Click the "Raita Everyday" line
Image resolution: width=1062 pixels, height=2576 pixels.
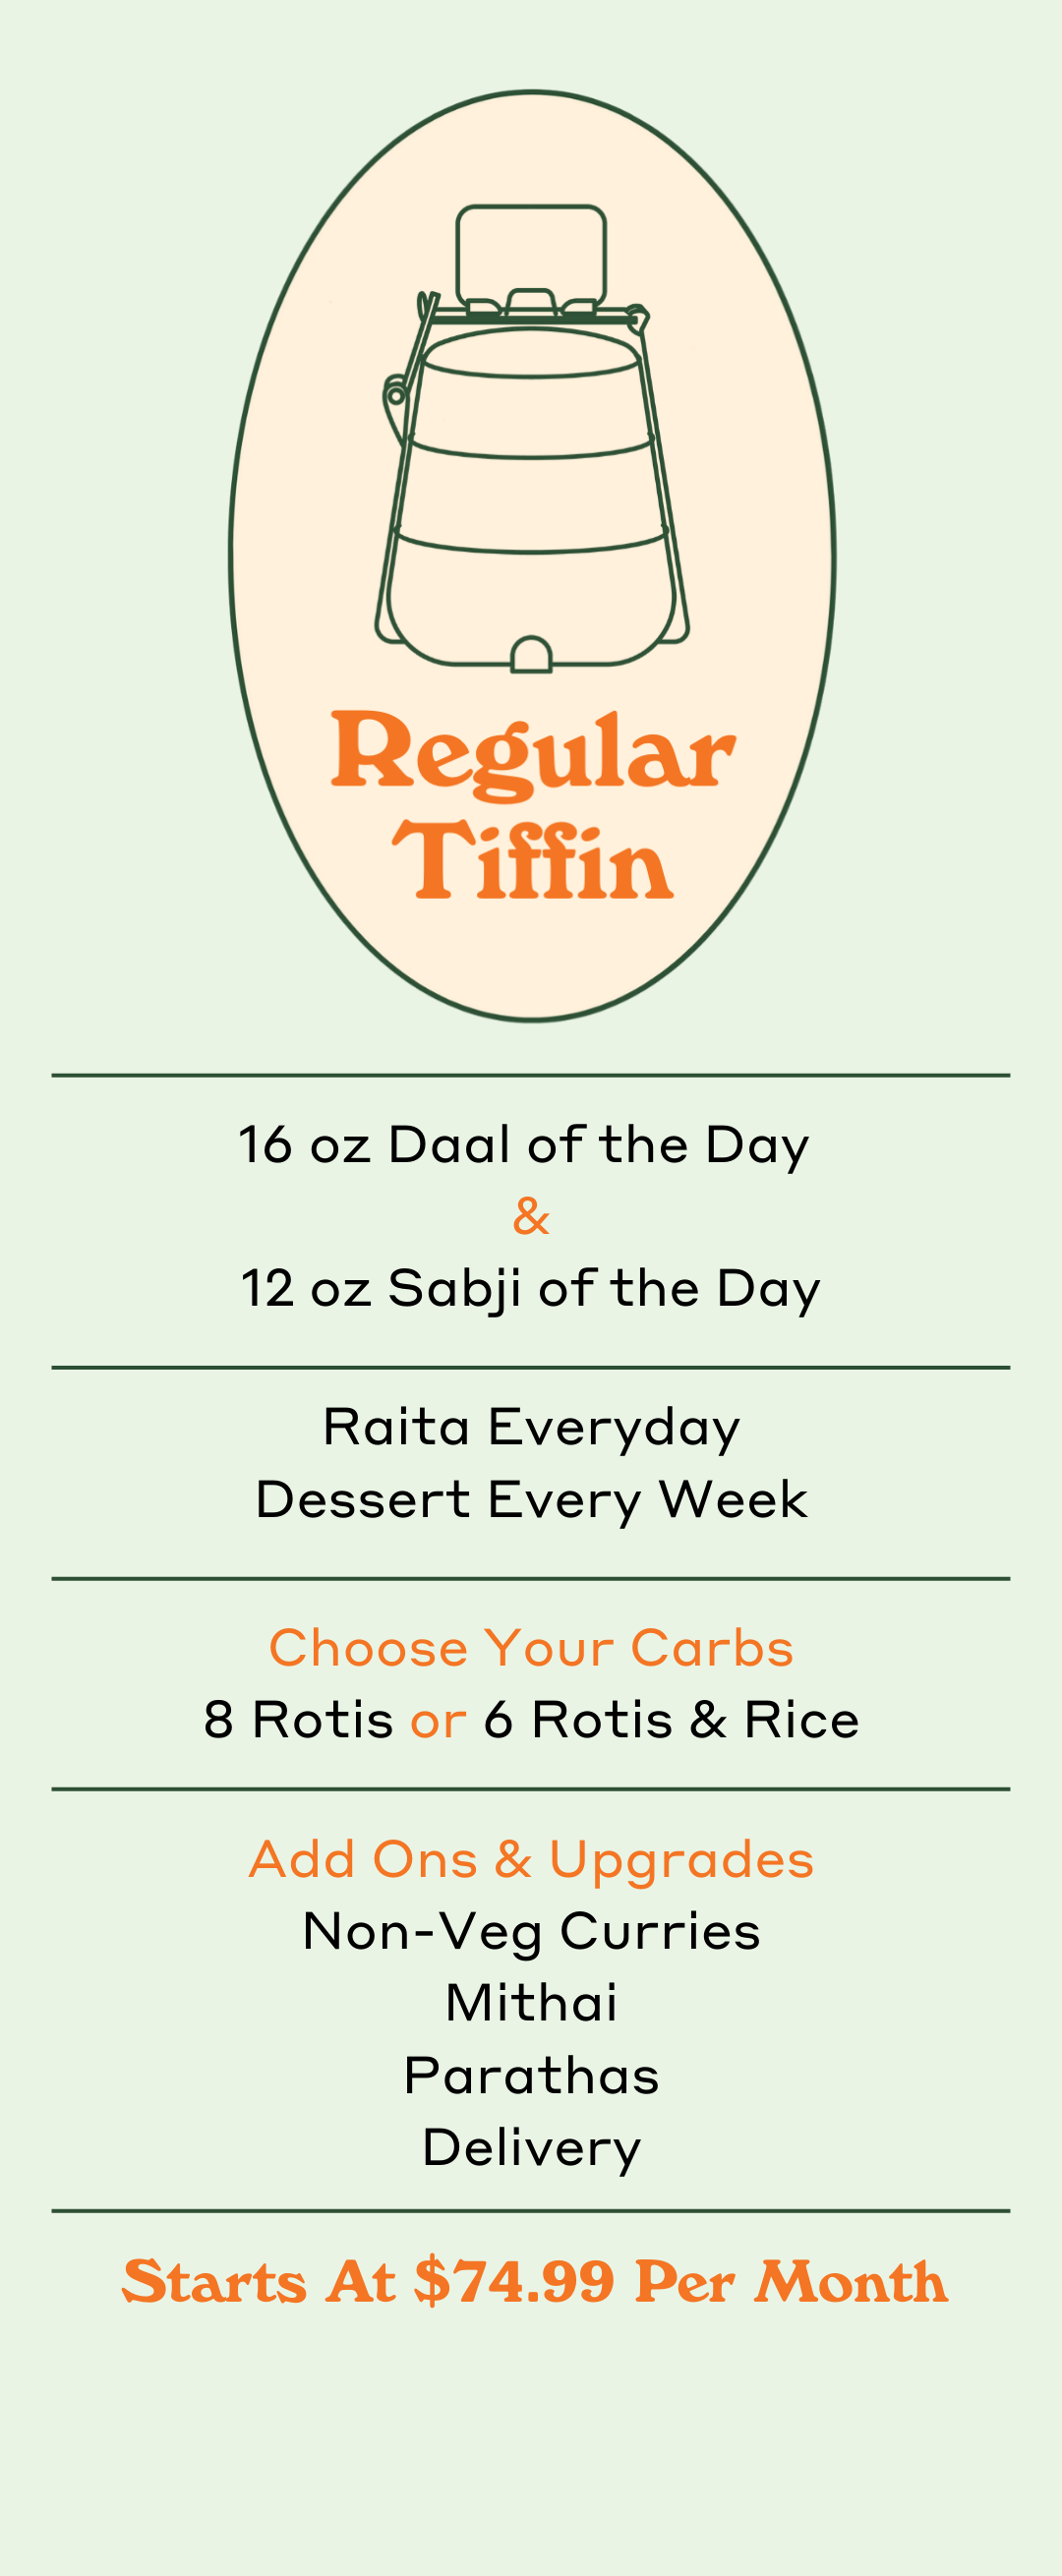[x=531, y=1428]
